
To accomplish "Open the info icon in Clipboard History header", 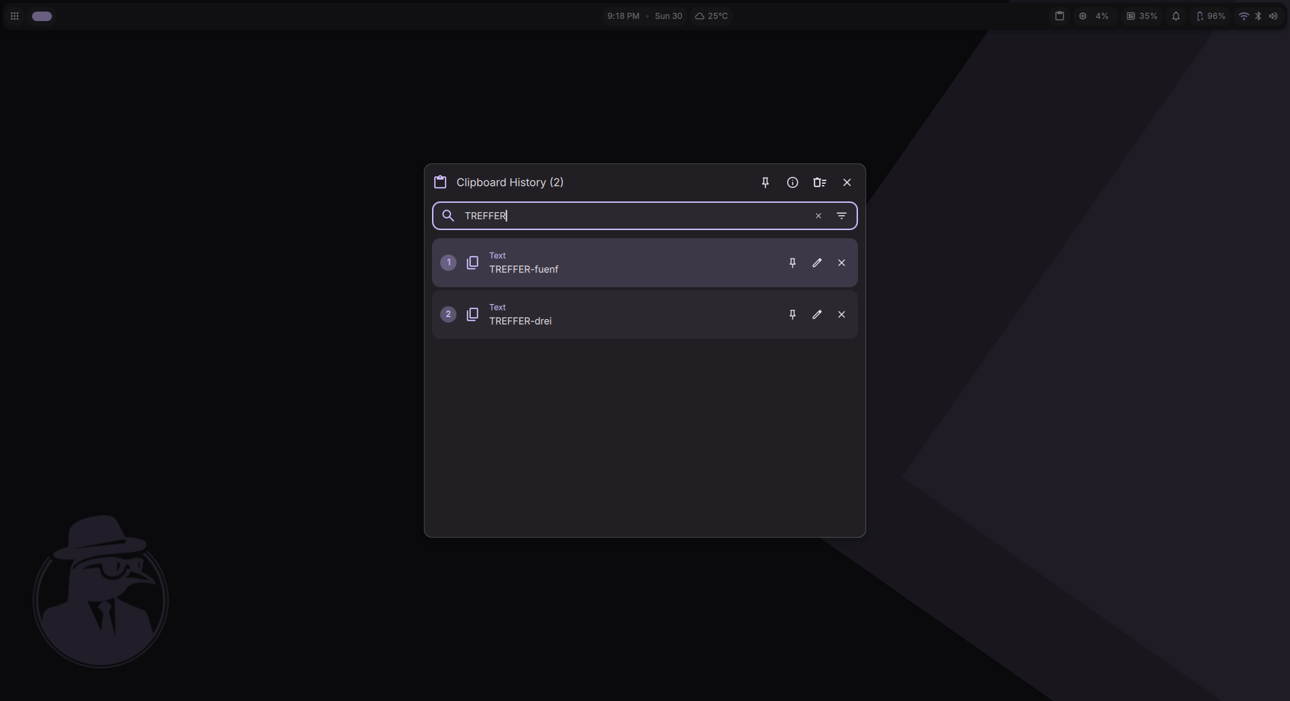I will 793,182.
